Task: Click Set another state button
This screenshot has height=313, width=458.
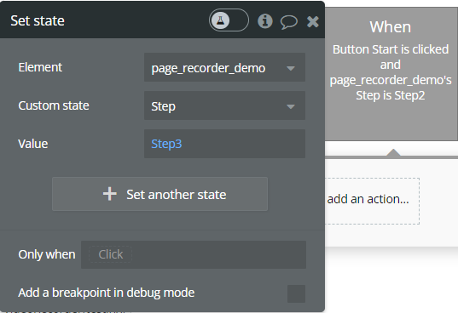Action: (x=159, y=194)
